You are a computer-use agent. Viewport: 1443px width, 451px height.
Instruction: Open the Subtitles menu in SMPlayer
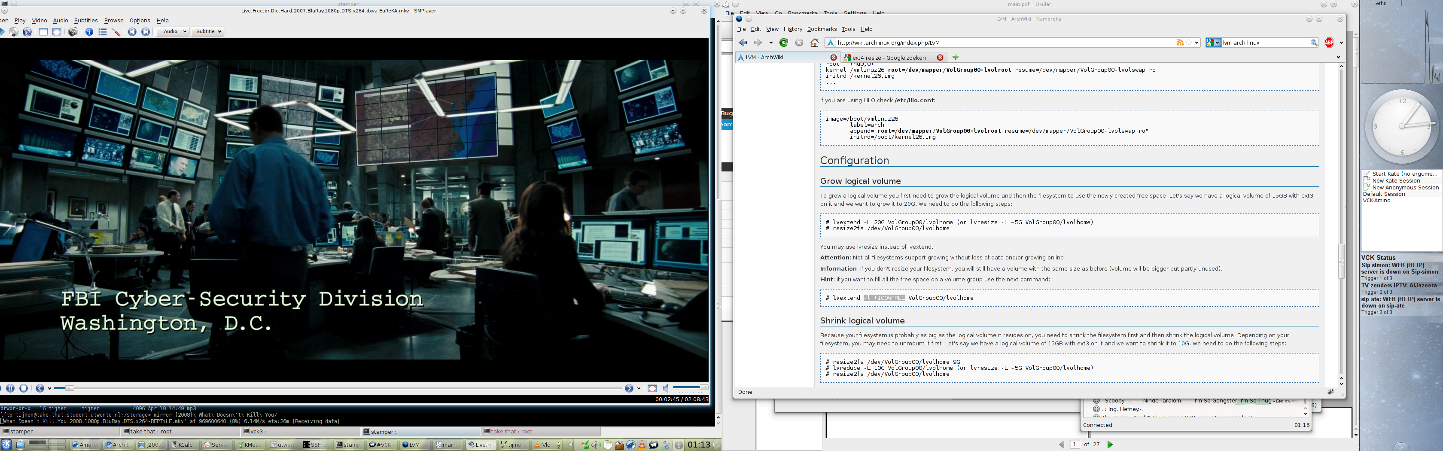[x=86, y=20]
